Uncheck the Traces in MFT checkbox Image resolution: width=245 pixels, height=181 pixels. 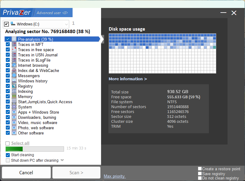(x=8, y=44)
